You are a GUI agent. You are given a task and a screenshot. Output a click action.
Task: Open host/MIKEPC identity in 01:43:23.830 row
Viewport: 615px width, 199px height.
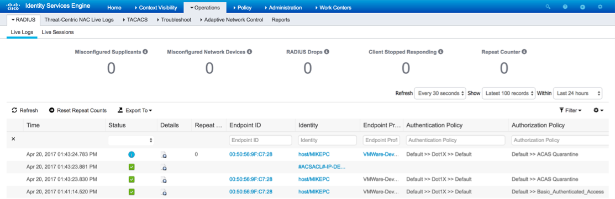[x=314, y=180]
